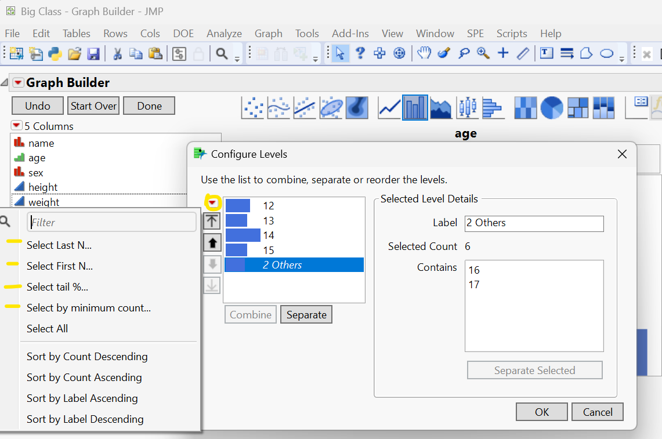Select the Points element in Graph Builder
This screenshot has width=662, height=439.
(252, 107)
